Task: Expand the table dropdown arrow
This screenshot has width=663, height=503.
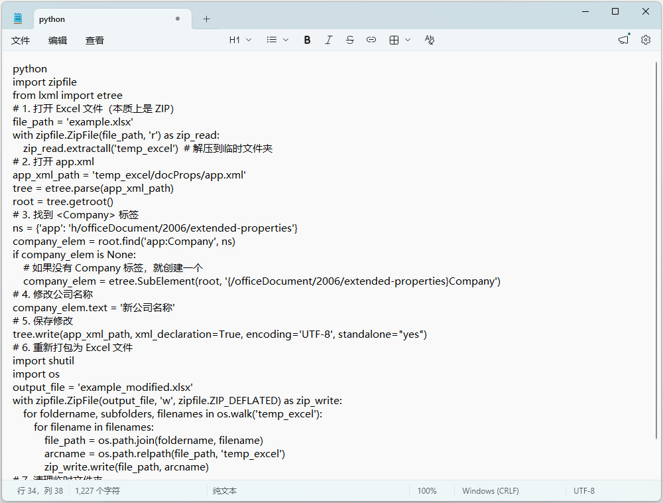Action: click(408, 40)
